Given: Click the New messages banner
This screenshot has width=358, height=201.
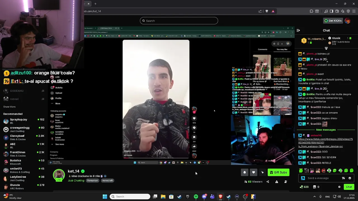Looking at the screenshot, I should coord(326,130).
